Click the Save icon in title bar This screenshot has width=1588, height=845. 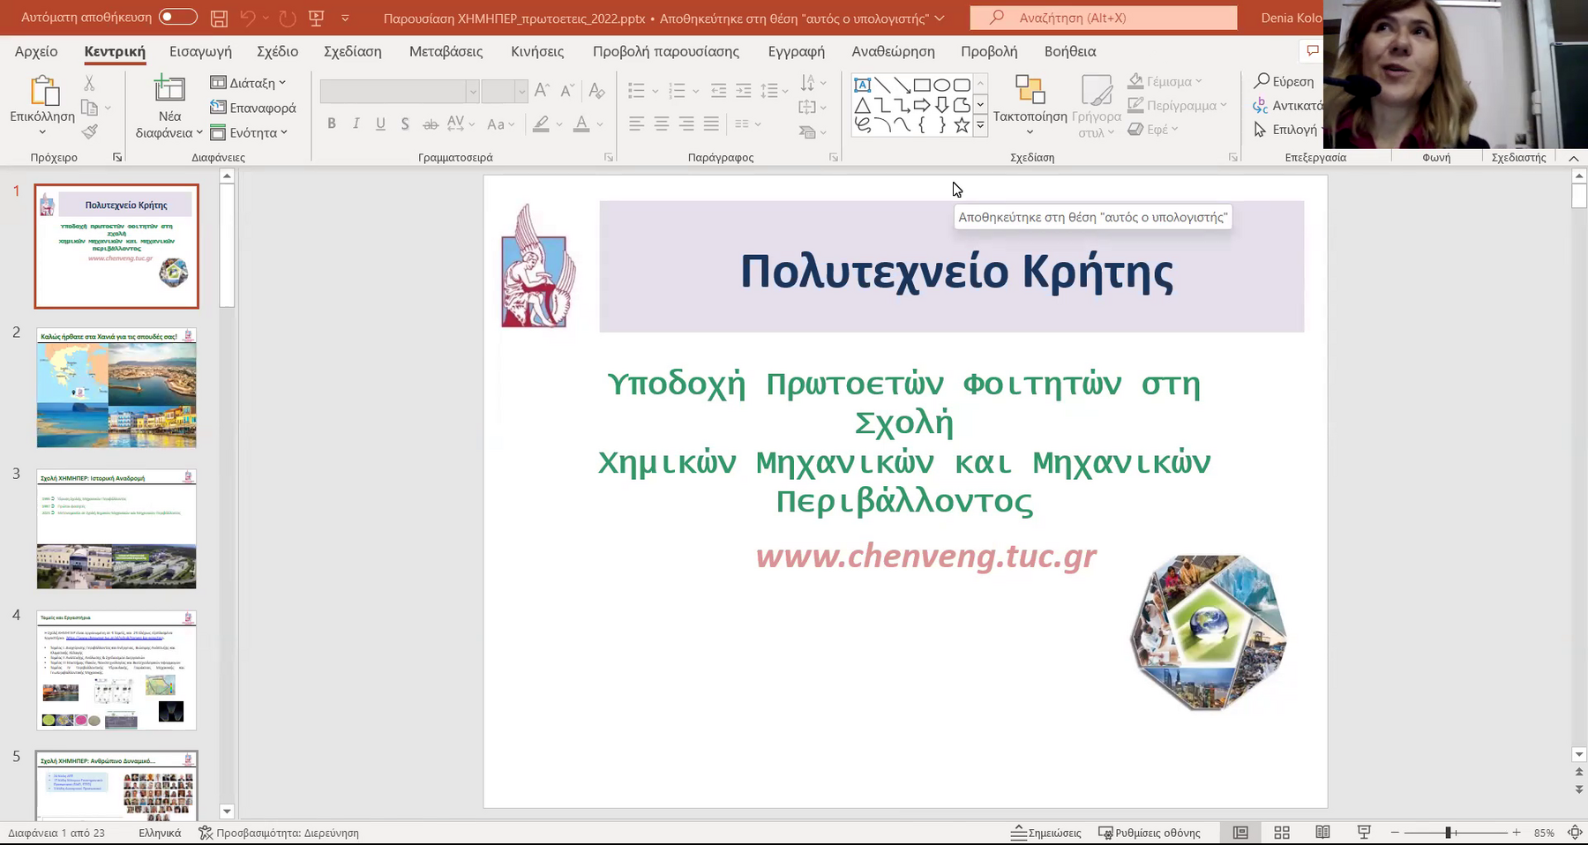[x=219, y=18]
